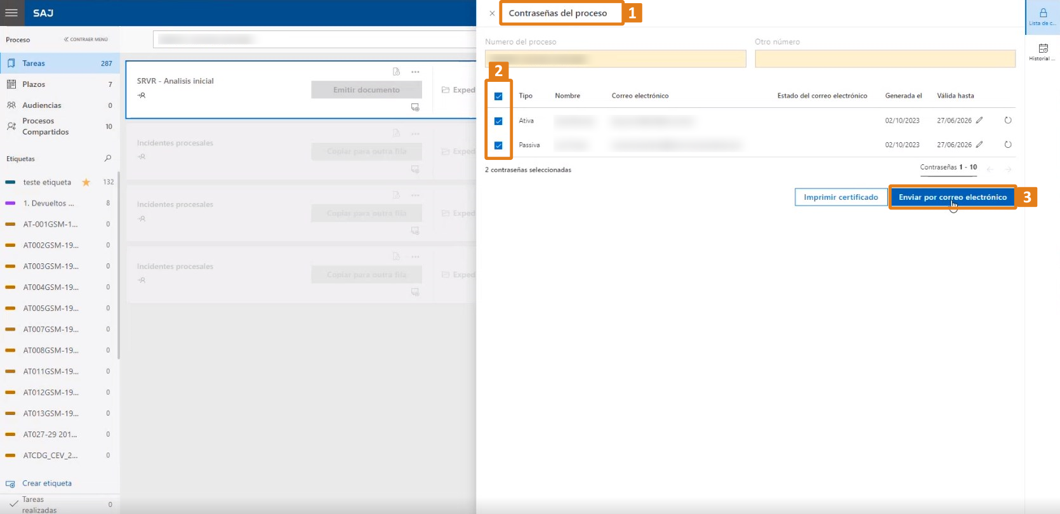1060x514 pixels.
Task: Click the Generada el column header
Action: coord(903,96)
